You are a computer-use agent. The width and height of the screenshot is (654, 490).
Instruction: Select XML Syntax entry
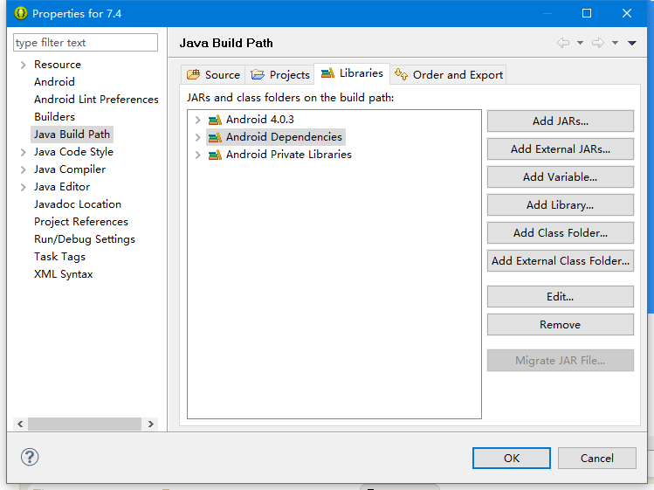[64, 274]
